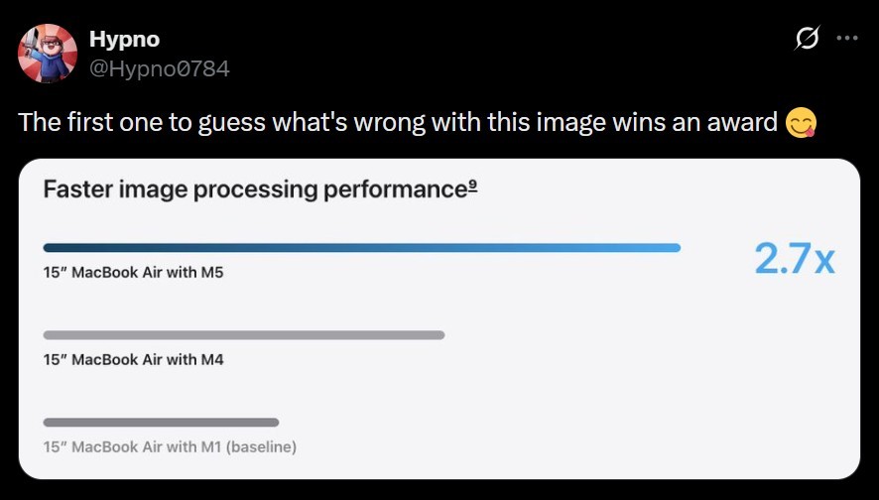The image size is (879, 500).
Task: Click the footnote superscript after 'performance'
Action: 474,186
